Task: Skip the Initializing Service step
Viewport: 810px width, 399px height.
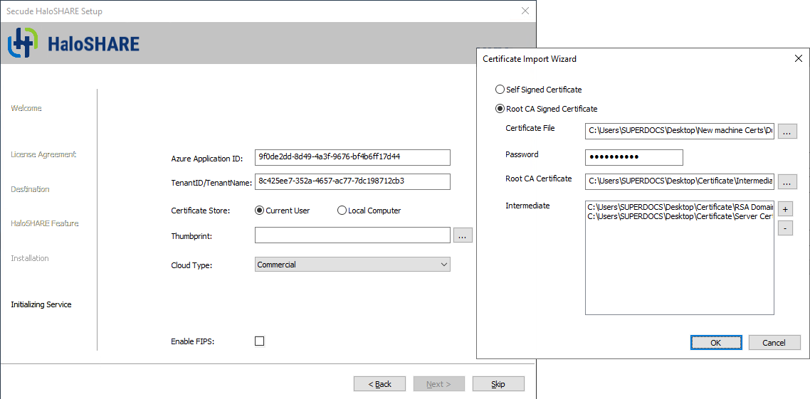Action: pos(498,384)
